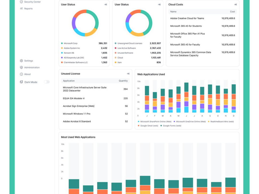Image resolution: width=259 pixels, height=194 pixels.
Task: Expand the first User Status card arrow
Action: click(x=106, y=4)
